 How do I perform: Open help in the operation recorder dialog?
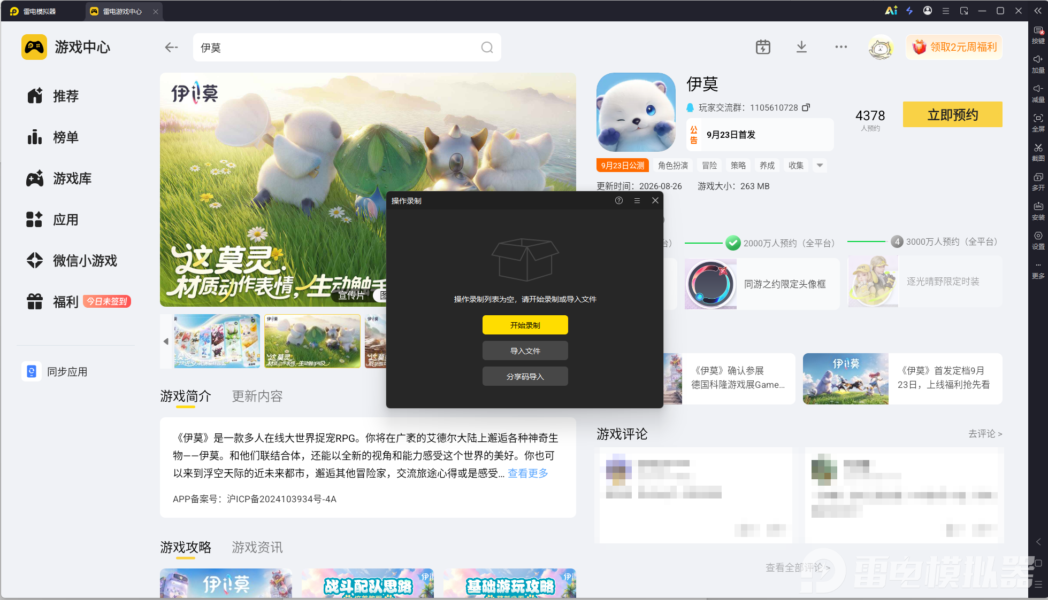coord(619,200)
